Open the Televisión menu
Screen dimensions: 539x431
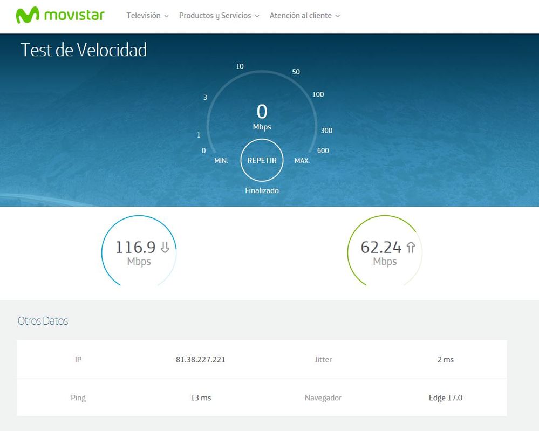(x=144, y=16)
